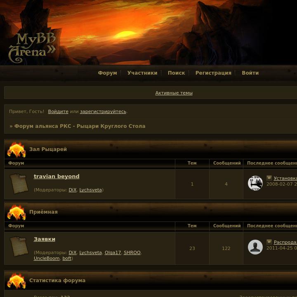Viewport: 297px width, 297px height.
Task: Click the MyBB Arena logo
Action: 32,48
